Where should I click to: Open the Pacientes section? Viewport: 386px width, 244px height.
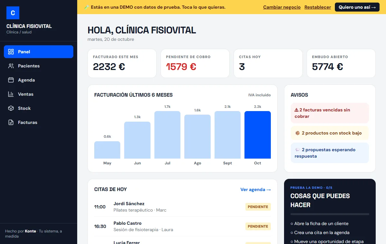point(39,66)
